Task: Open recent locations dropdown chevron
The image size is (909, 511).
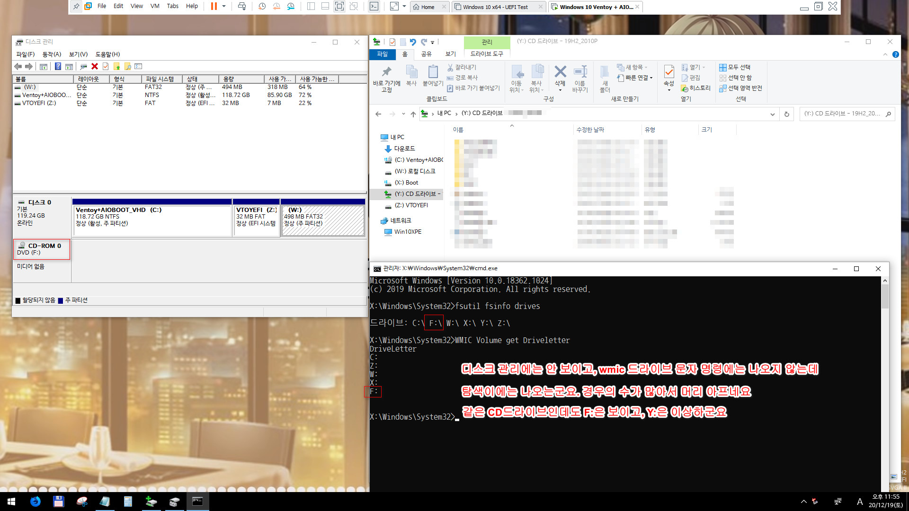Action: point(403,114)
